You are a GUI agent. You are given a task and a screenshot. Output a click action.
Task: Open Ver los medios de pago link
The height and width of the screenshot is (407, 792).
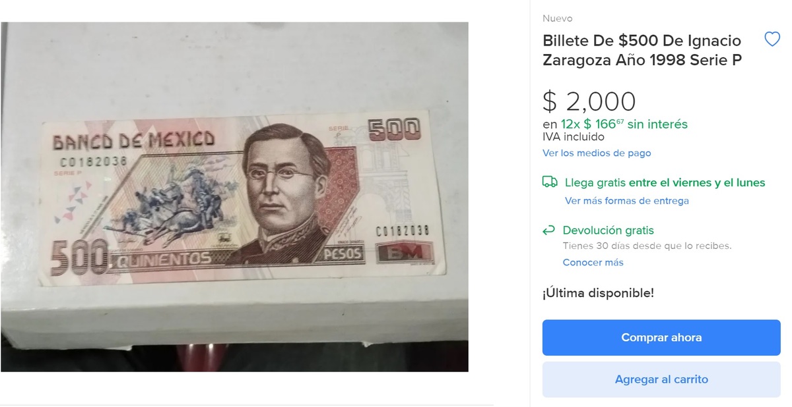point(597,153)
